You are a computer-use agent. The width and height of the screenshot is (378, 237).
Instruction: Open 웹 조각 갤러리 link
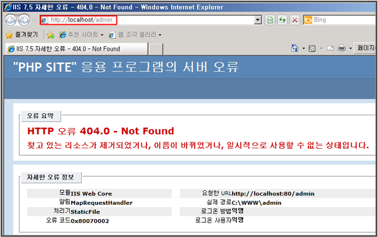pos(132,35)
